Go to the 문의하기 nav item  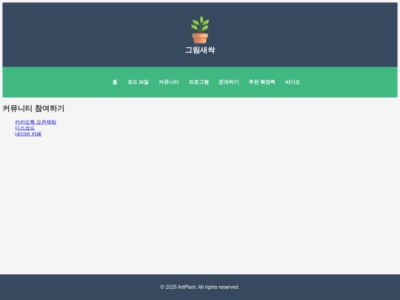pyautogui.click(x=229, y=82)
